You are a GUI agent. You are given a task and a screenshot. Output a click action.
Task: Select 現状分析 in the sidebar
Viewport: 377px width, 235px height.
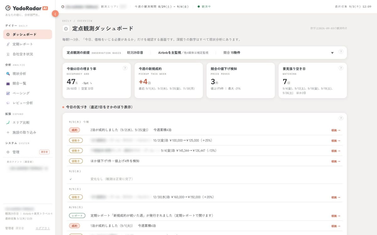point(28,74)
